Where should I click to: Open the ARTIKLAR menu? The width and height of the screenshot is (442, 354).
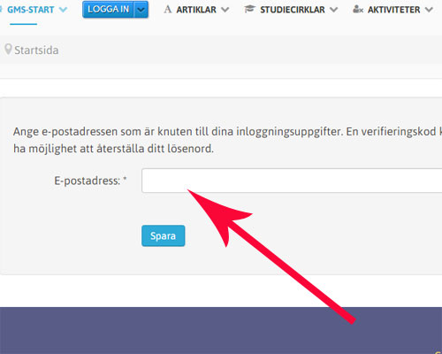tap(196, 10)
